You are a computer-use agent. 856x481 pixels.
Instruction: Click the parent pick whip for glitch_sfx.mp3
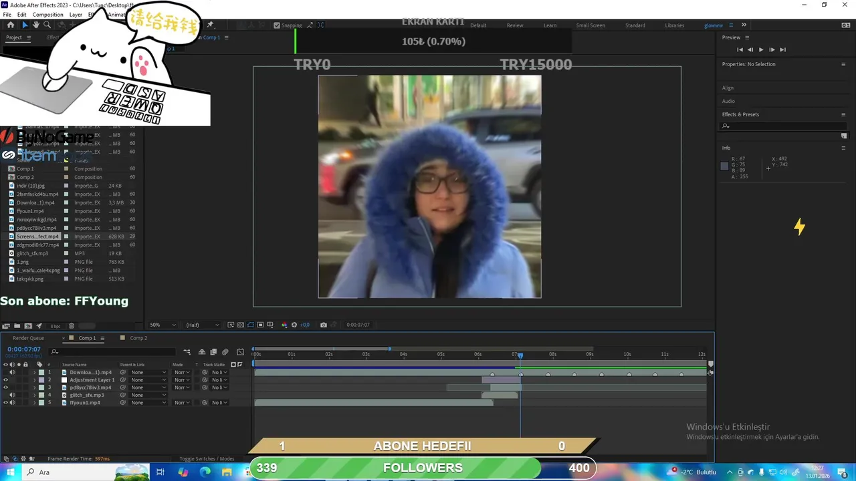click(x=122, y=395)
